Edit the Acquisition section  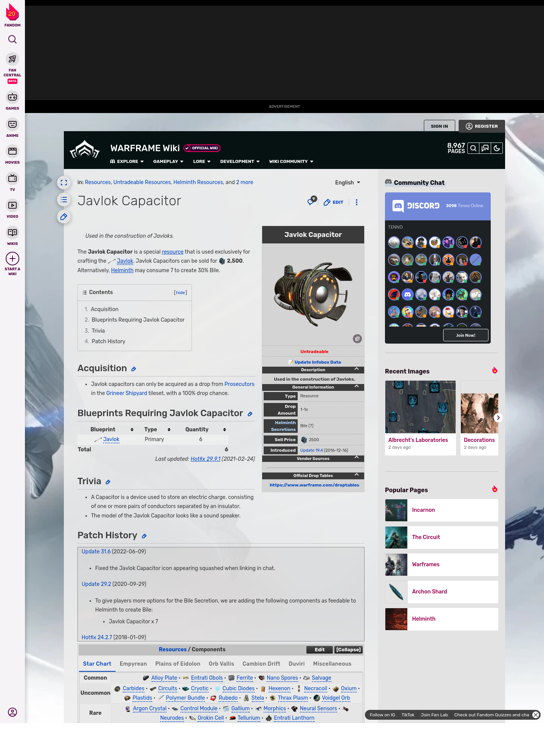pyautogui.click(x=134, y=369)
